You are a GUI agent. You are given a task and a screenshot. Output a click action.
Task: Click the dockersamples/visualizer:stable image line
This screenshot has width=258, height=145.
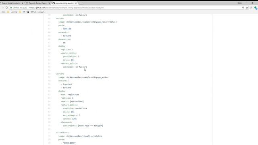[80, 136]
